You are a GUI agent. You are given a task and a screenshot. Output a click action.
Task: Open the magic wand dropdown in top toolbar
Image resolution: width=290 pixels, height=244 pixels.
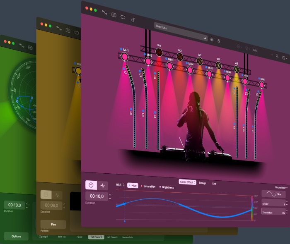[247, 48]
